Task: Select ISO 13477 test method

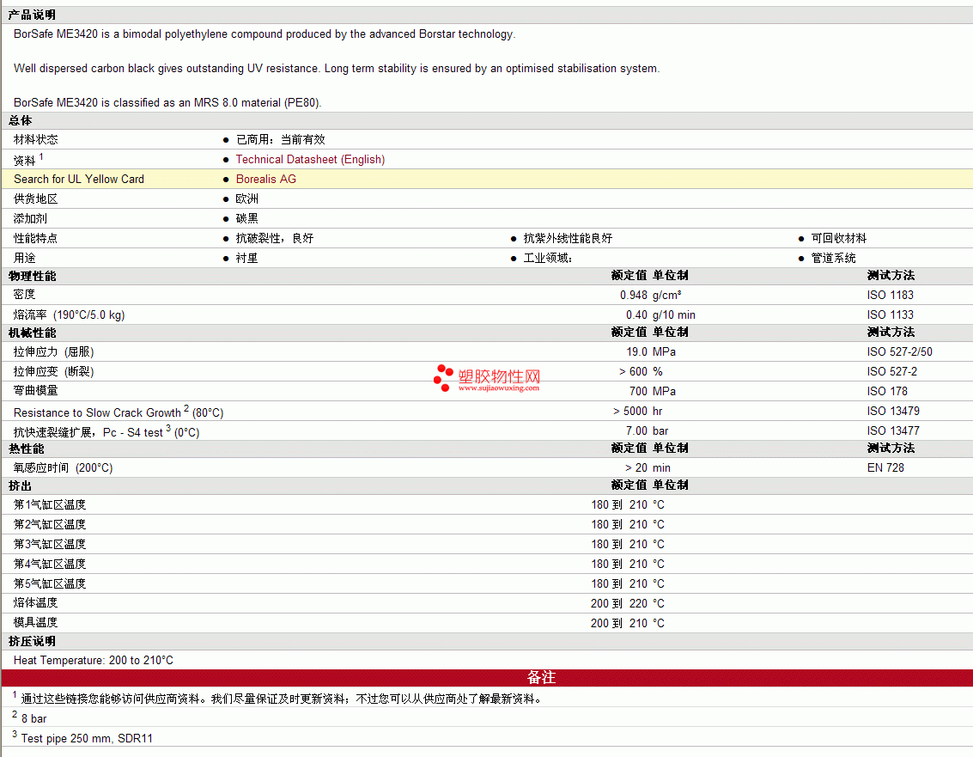Action: coord(894,431)
